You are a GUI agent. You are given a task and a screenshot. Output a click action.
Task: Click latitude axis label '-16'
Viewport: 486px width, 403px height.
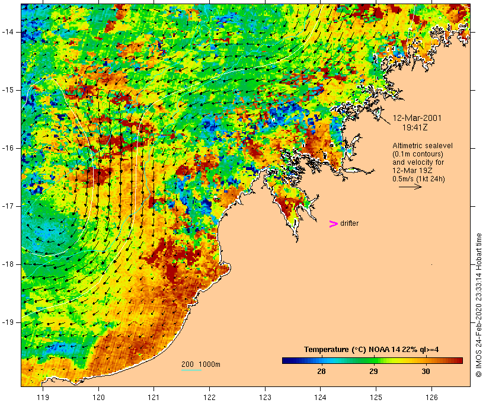[8, 148]
